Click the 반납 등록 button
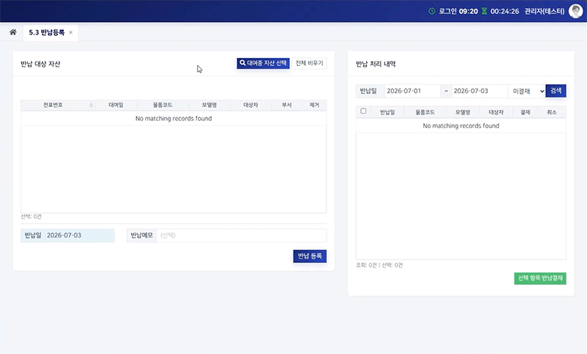 click(310, 256)
